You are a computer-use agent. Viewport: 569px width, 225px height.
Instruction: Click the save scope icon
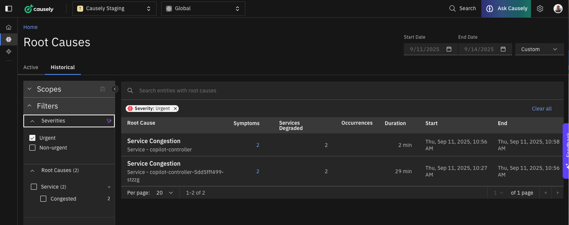[103, 89]
